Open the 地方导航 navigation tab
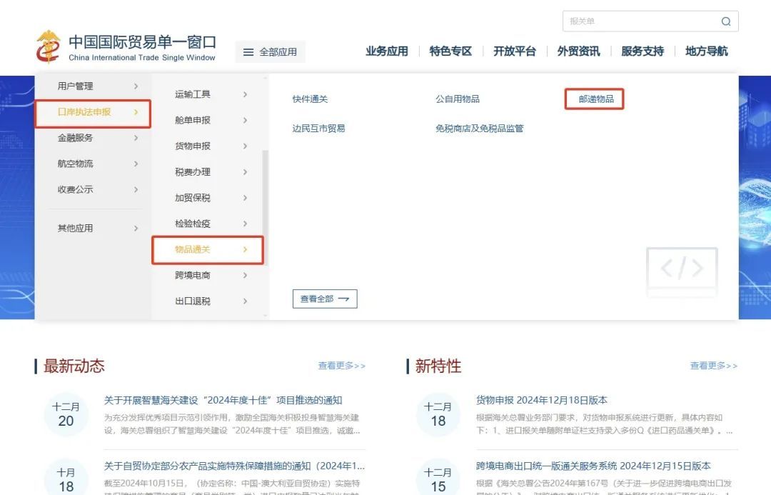 [706, 51]
